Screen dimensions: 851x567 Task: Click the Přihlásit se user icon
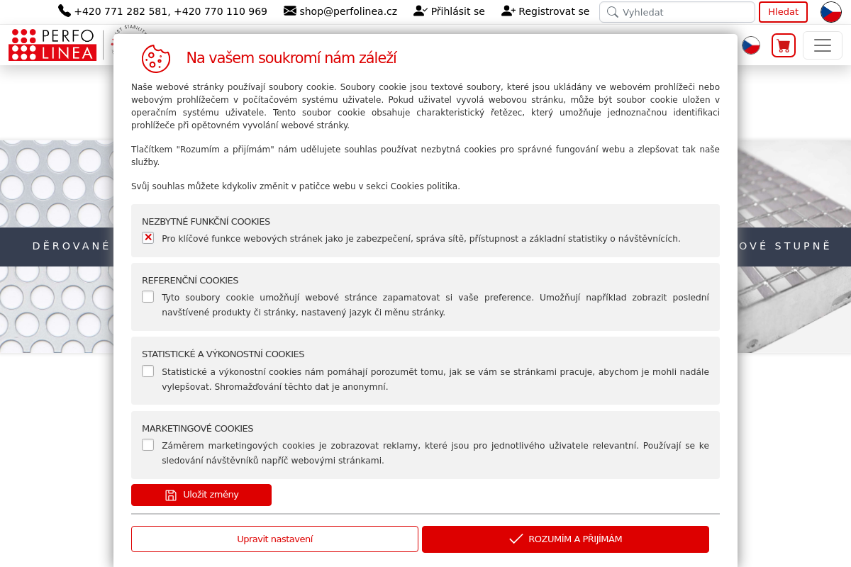point(421,11)
